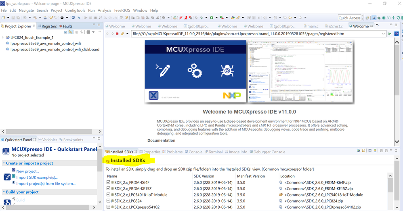Click the MCUXpresso IDE logo in Quickstart Panel
The height and width of the screenshot is (211, 403).
click(6, 151)
